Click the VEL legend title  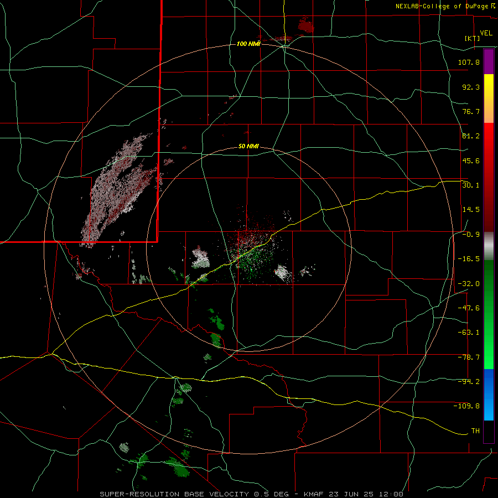pos(486,33)
